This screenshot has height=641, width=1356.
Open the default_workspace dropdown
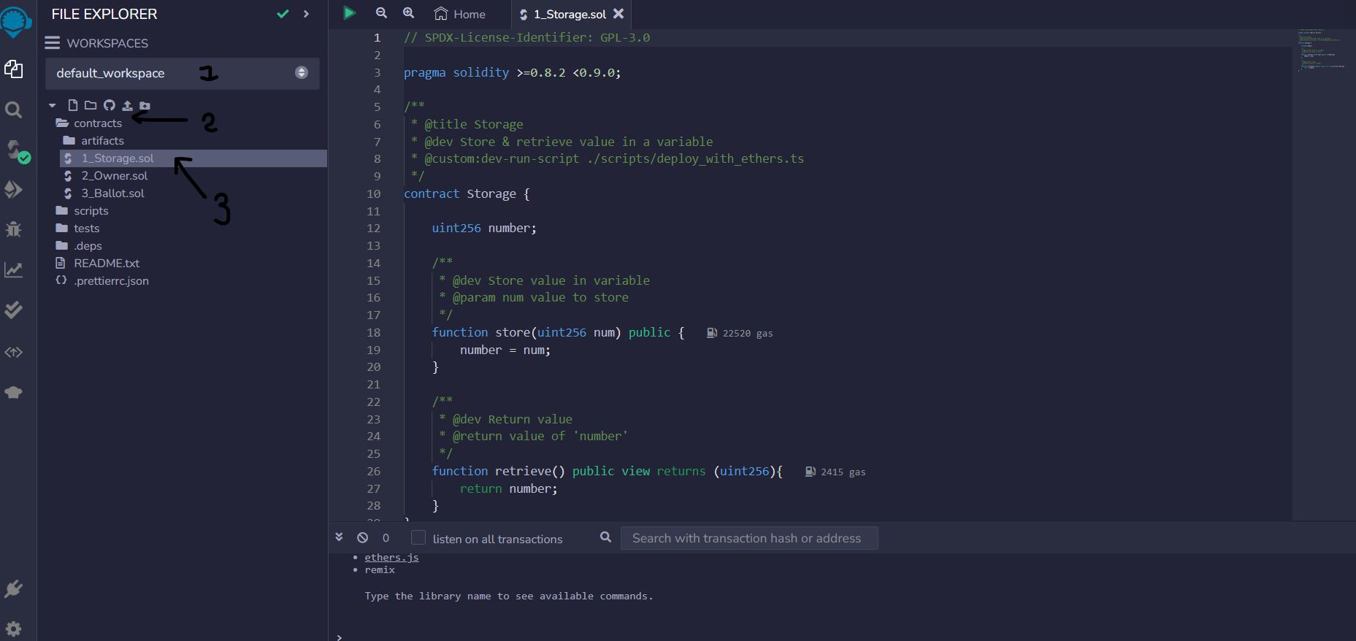(183, 73)
